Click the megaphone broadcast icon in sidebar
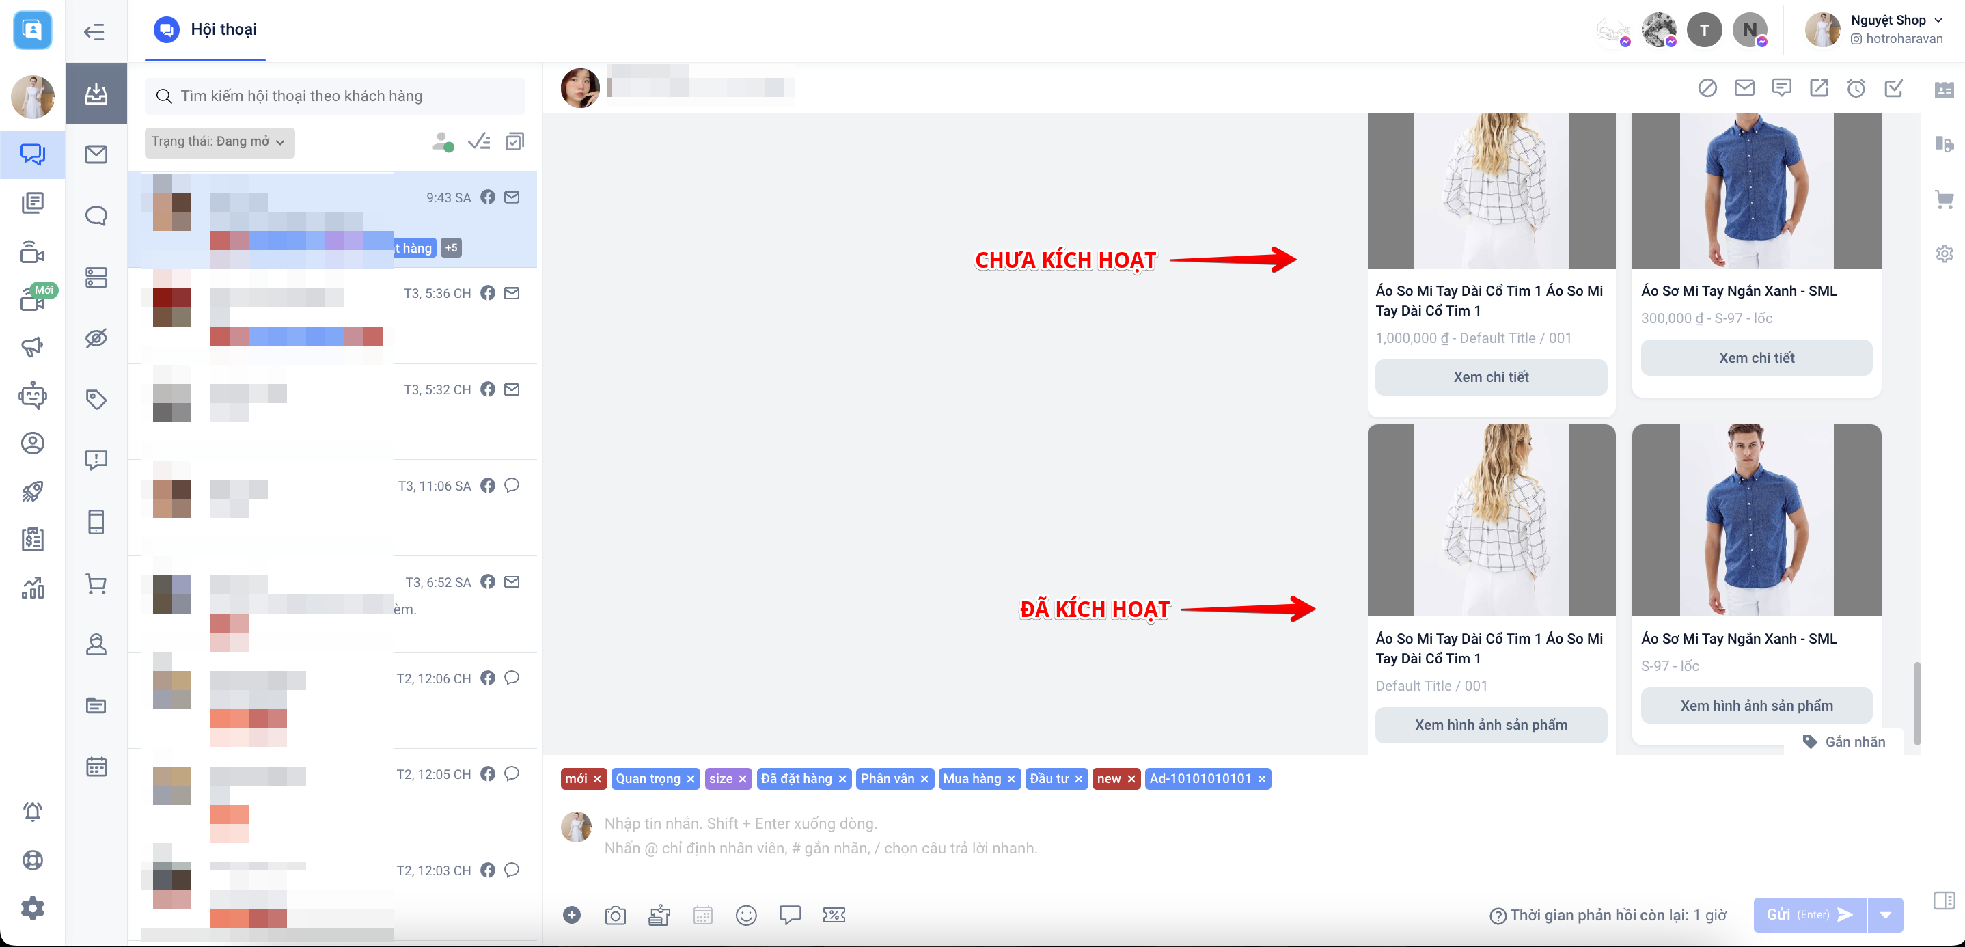This screenshot has height=947, width=1965. coord(32,346)
